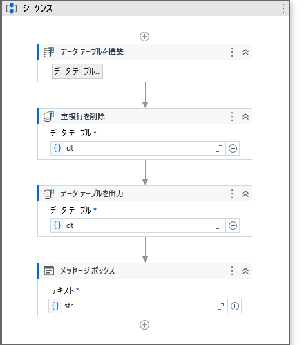The image size is (304, 345).
Task: Expand the editor for データ テーブルを出力 dt field
Action: (219, 226)
